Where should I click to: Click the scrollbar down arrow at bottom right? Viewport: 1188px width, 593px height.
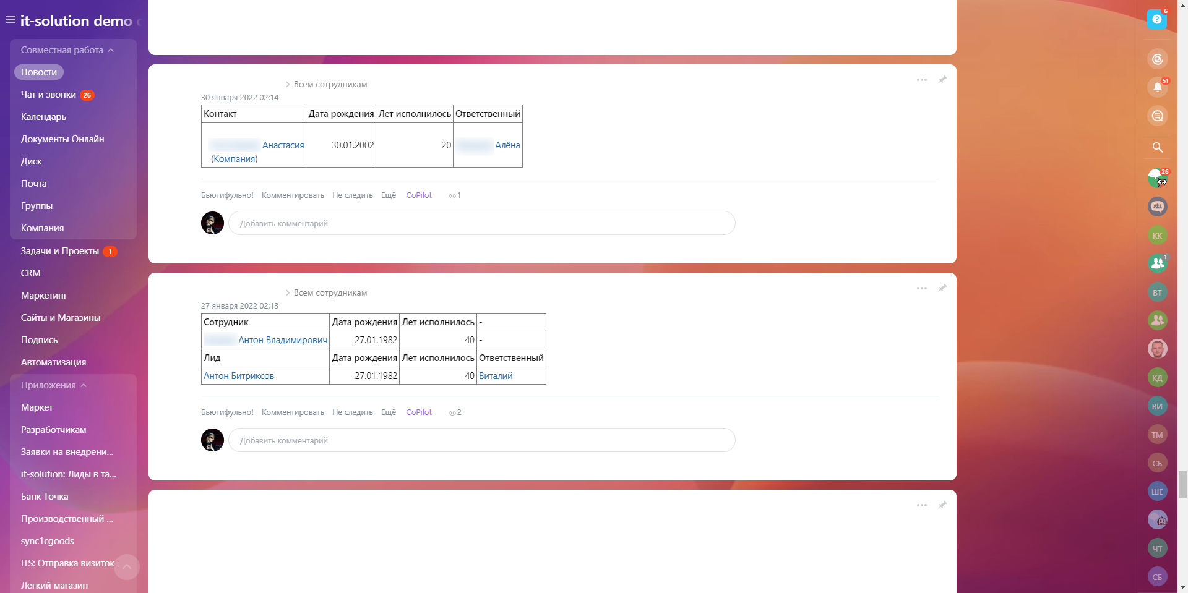(x=1182, y=588)
